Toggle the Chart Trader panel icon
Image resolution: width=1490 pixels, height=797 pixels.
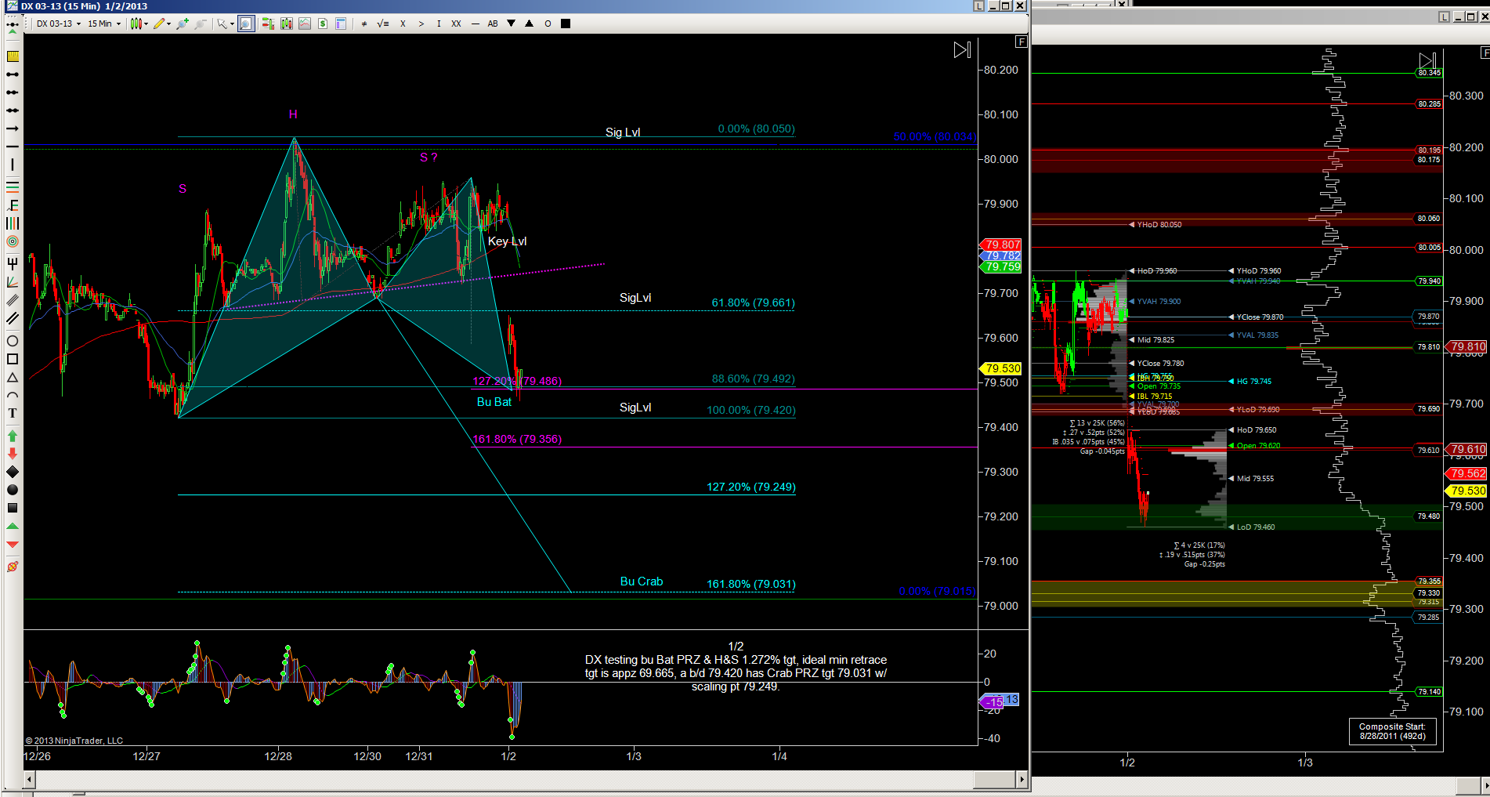(268, 24)
